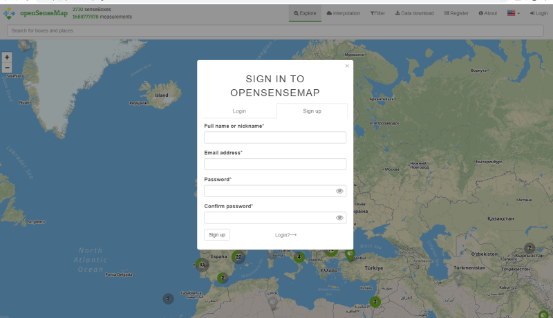The width and height of the screenshot is (553, 318).
Task: Switch to the Login tab
Action: (x=239, y=111)
